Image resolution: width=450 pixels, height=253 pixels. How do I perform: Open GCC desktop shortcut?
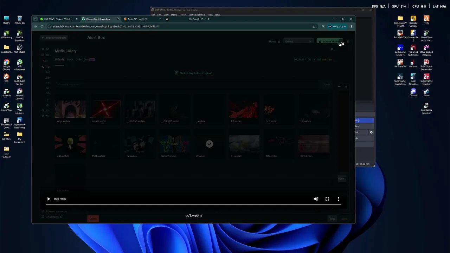coord(6,78)
